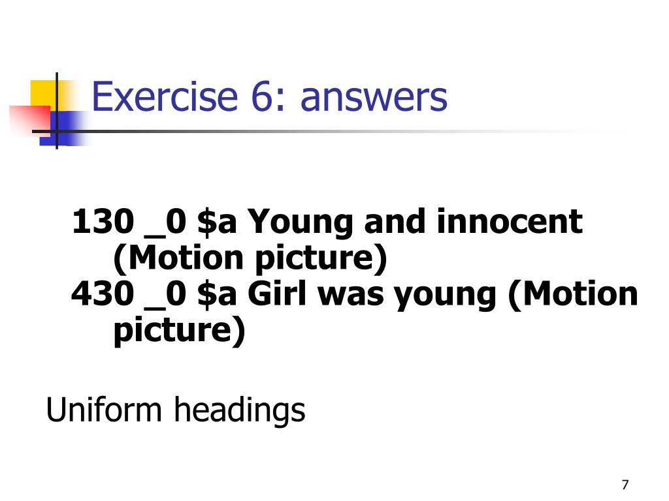The height and width of the screenshot is (501, 669).
Task: Click the slide page number 7
Action: [625, 485]
